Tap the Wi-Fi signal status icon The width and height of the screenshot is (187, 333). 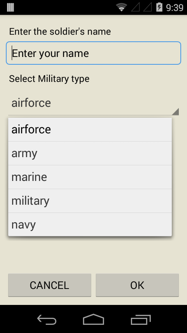coord(122,7)
